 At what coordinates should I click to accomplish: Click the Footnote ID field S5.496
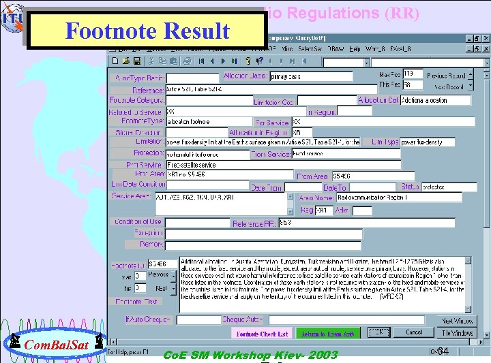click(162, 264)
